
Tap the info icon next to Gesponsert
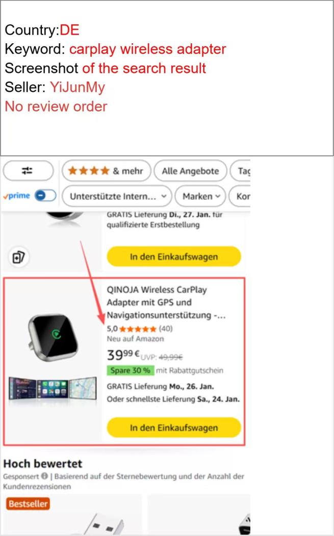pyautogui.click(x=44, y=476)
